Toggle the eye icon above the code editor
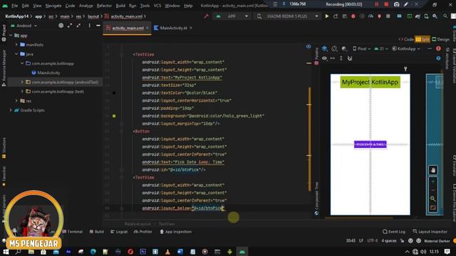 click(x=309, y=46)
